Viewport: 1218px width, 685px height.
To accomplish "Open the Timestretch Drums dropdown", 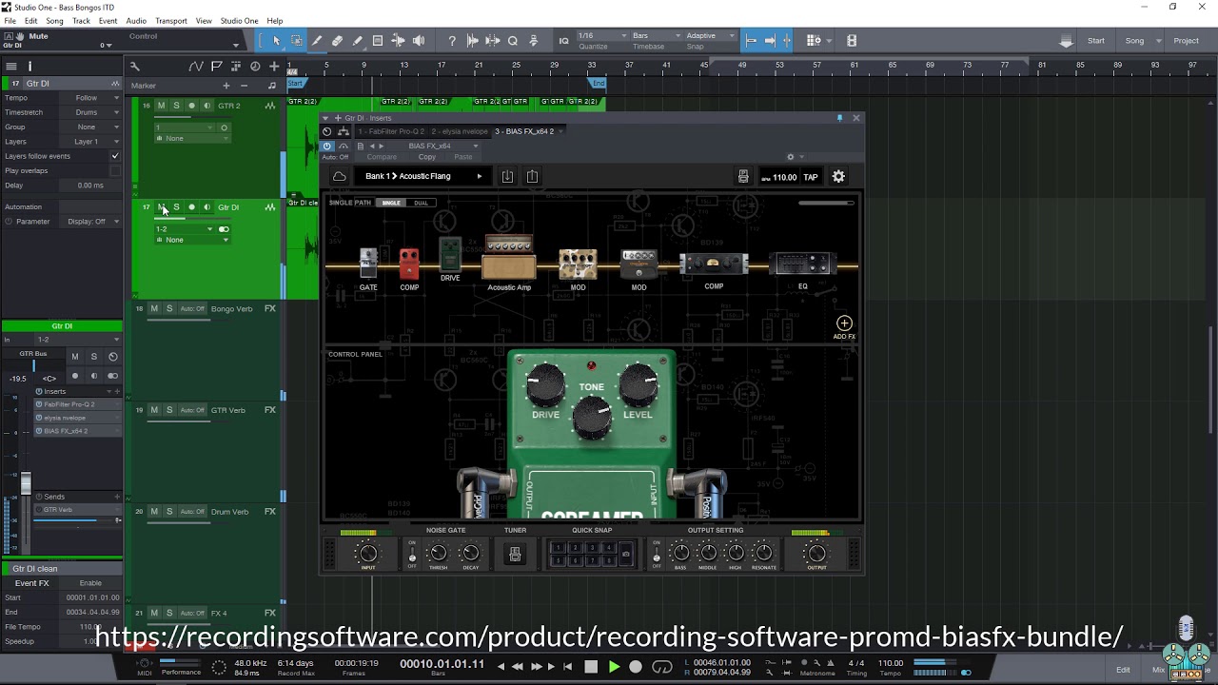I will [x=92, y=112].
